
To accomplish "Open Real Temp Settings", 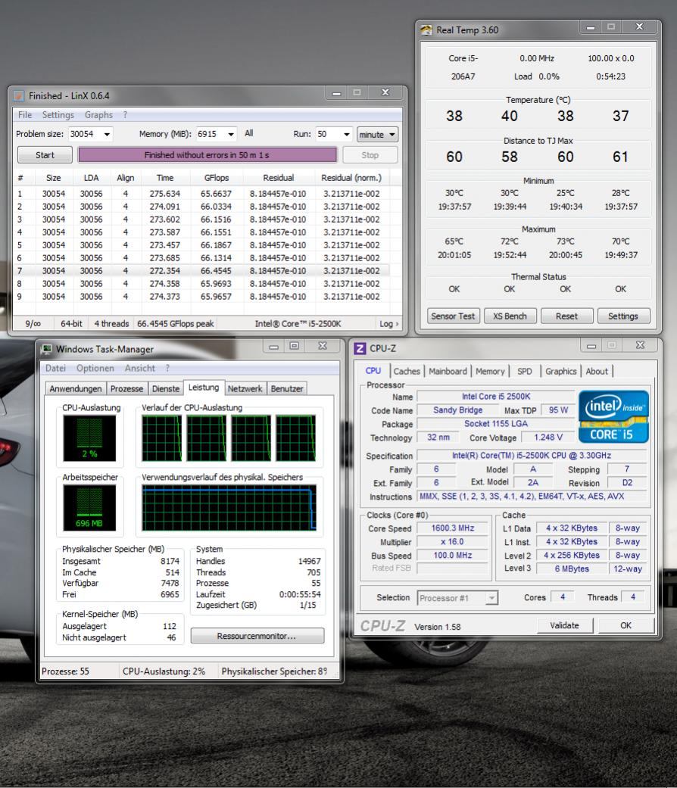I will [623, 316].
